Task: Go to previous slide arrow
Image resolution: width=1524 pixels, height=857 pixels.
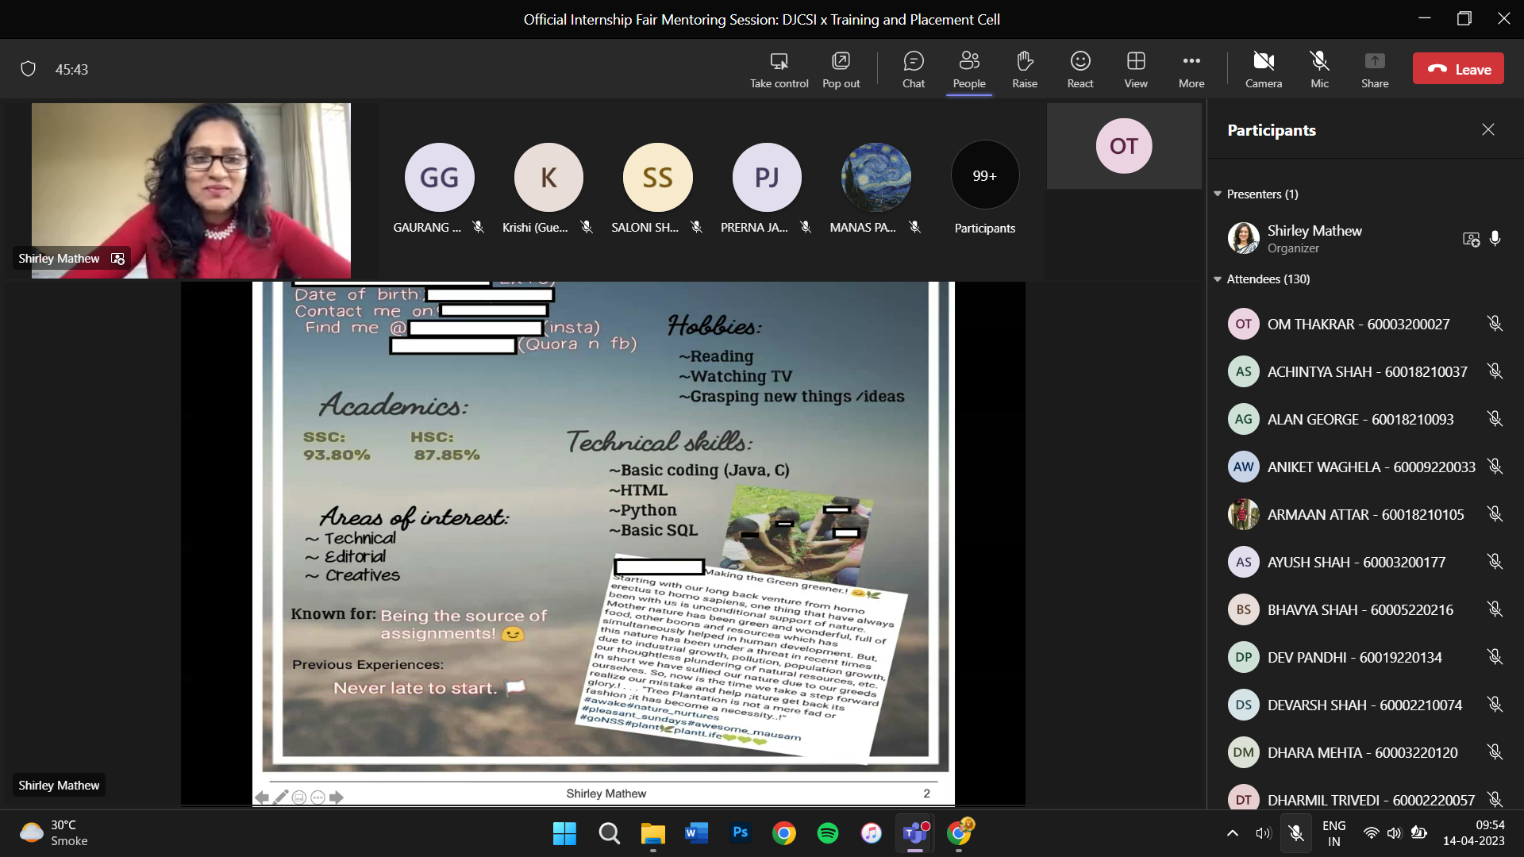Action: 262,797
